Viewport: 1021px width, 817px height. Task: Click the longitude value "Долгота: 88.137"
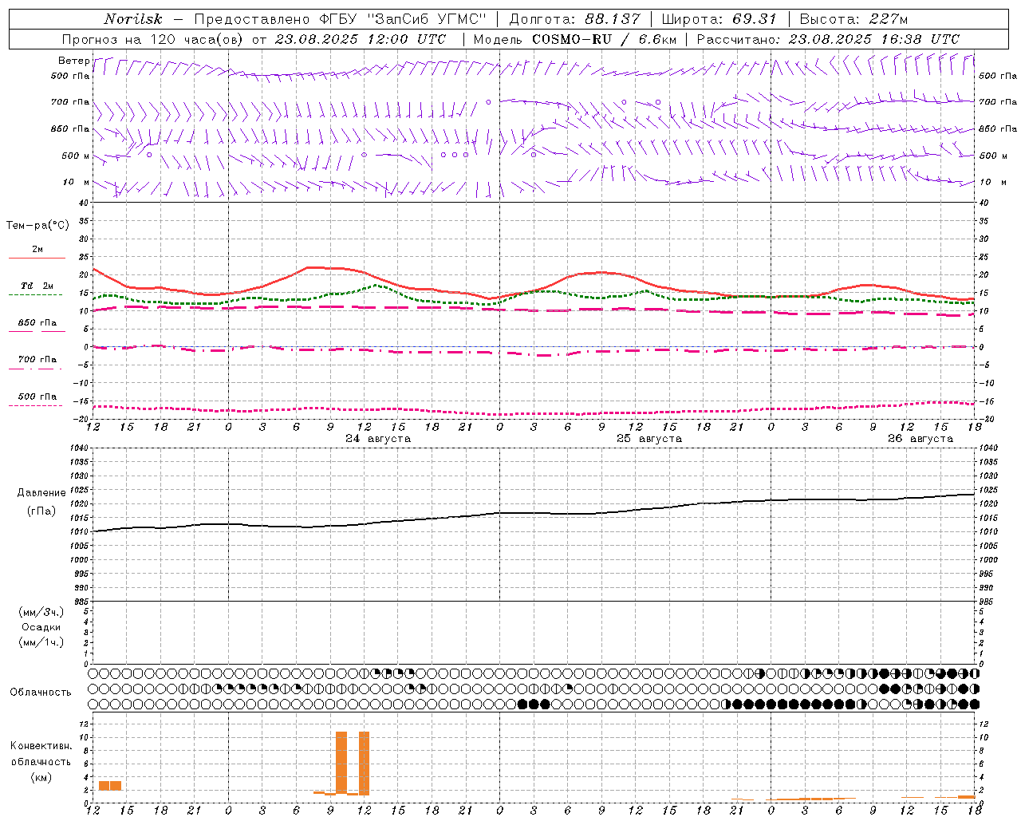(x=574, y=19)
